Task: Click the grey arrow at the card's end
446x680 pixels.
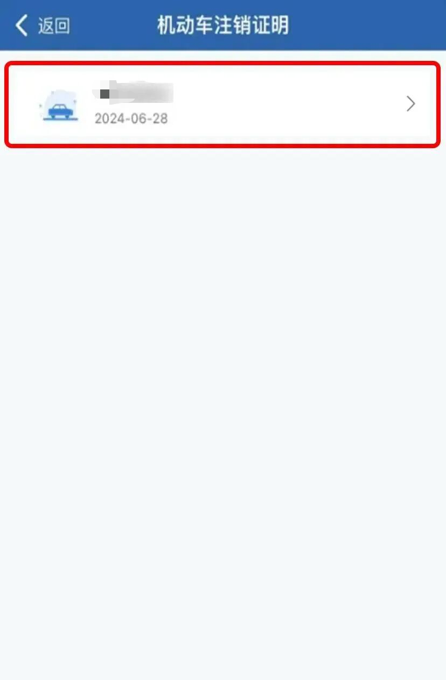Action: (410, 103)
